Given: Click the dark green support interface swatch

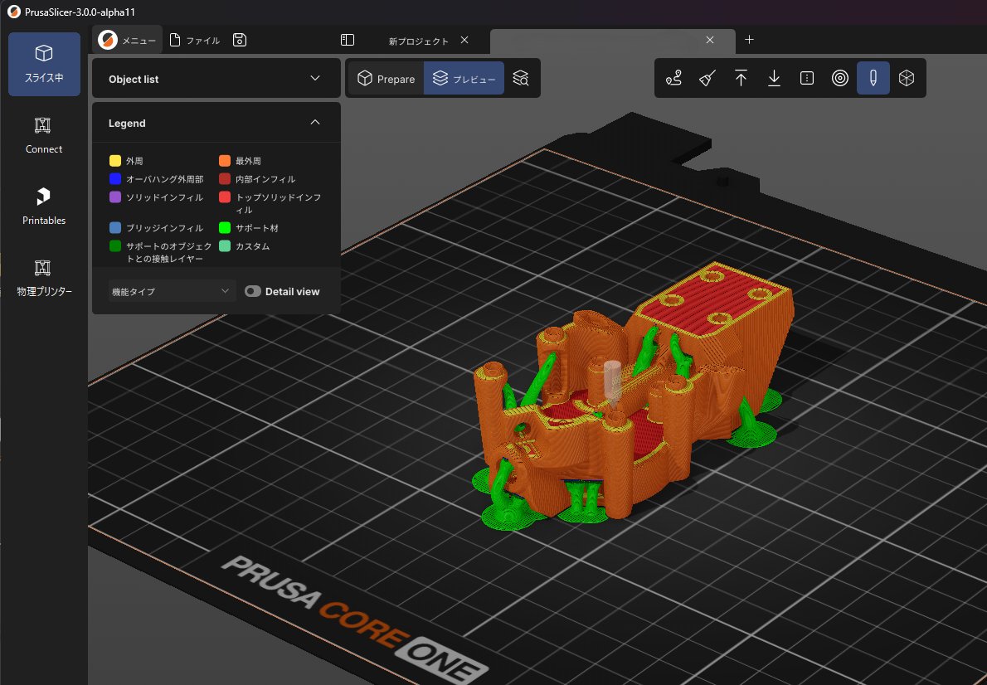Looking at the screenshot, I should [x=115, y=246].
